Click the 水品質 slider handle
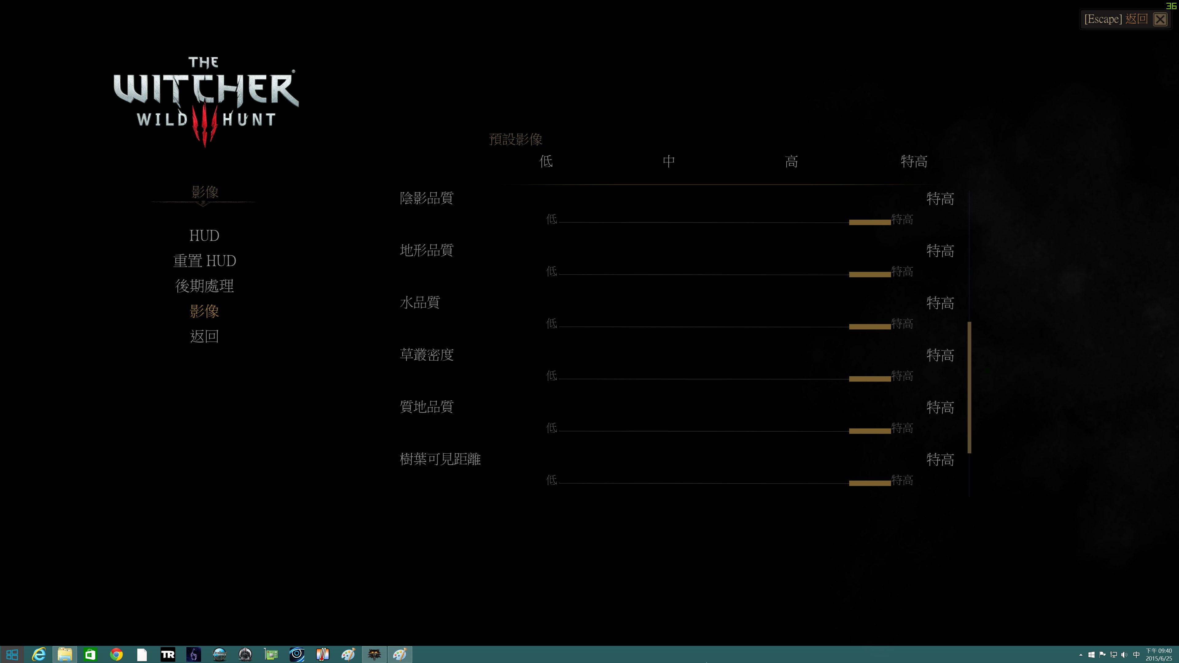Screen dimensions: 1179x663 tap(870, 326)
